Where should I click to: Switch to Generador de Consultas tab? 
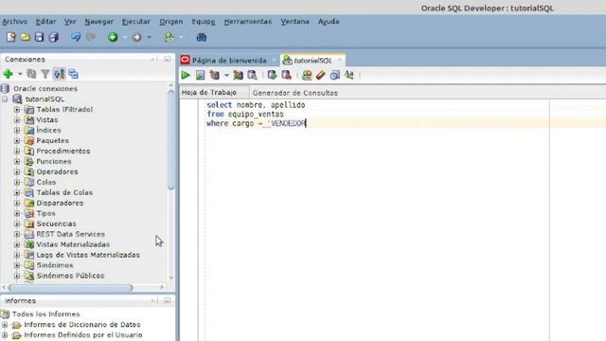pyautogui.click(x=294, y=93)
